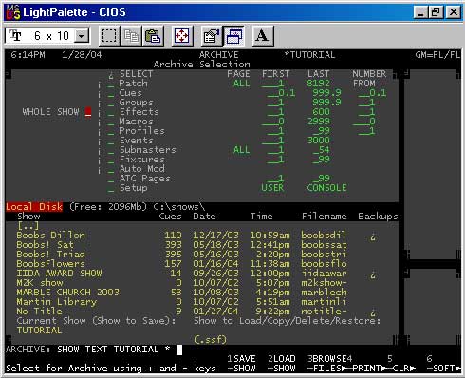This screenshot has width=465, height=378.
Task: Select the Boobs! Triad show row
Action: coord(202,255)
